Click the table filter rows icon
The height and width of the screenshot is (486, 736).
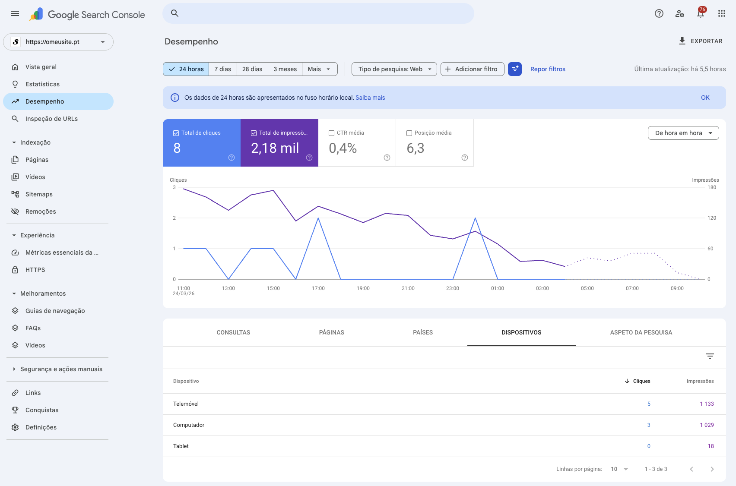[710, 356]
